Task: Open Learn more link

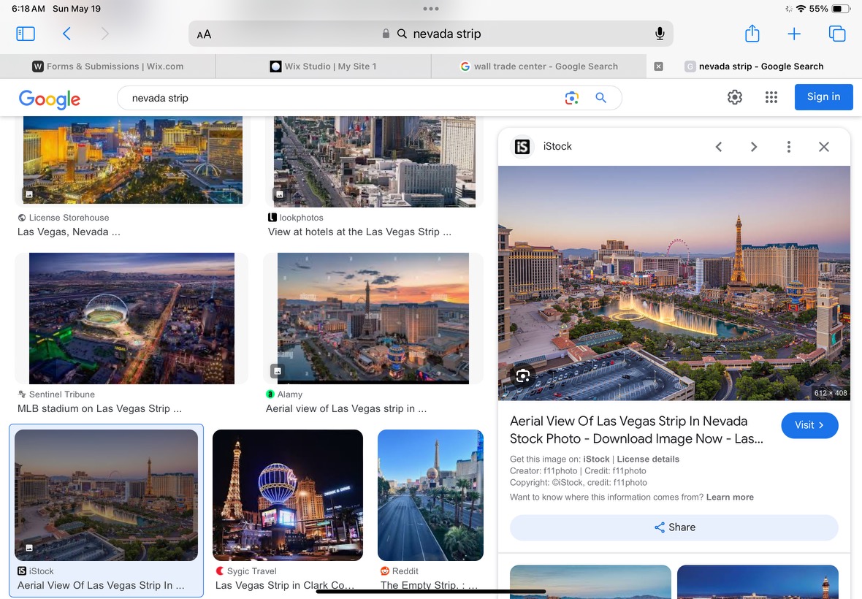Action: pyautogui.click(x=730, y=497)
